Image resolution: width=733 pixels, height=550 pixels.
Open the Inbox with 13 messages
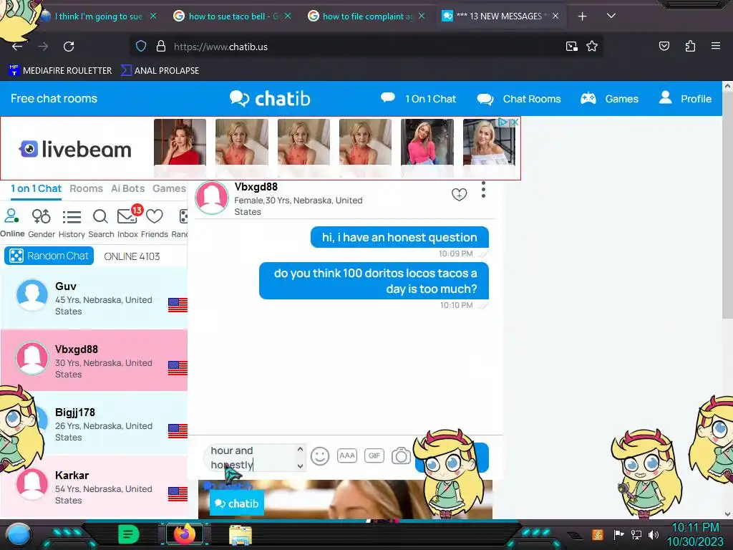click(x=127, y=223)
